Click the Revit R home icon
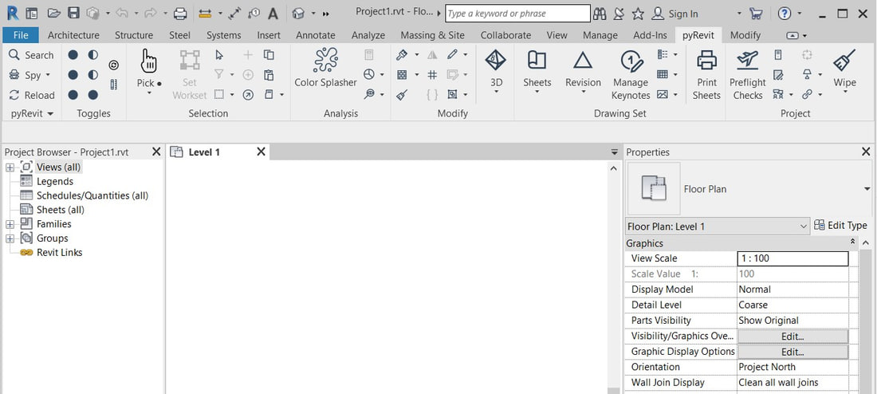877x394 pixels. [12, 13]
